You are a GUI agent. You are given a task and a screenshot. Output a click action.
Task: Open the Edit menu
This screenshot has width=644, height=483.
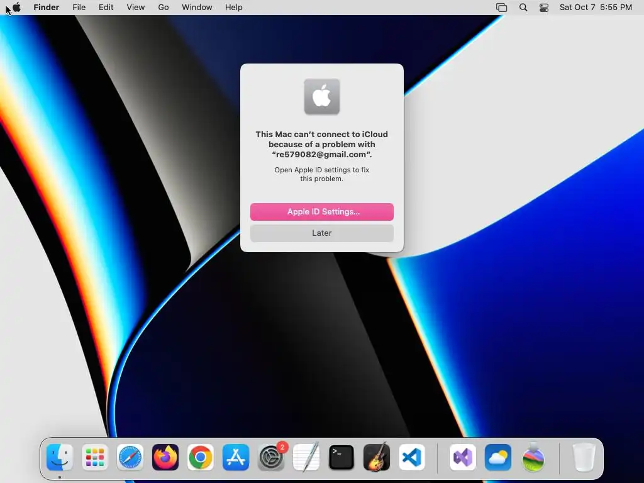[x=106, y=8]
